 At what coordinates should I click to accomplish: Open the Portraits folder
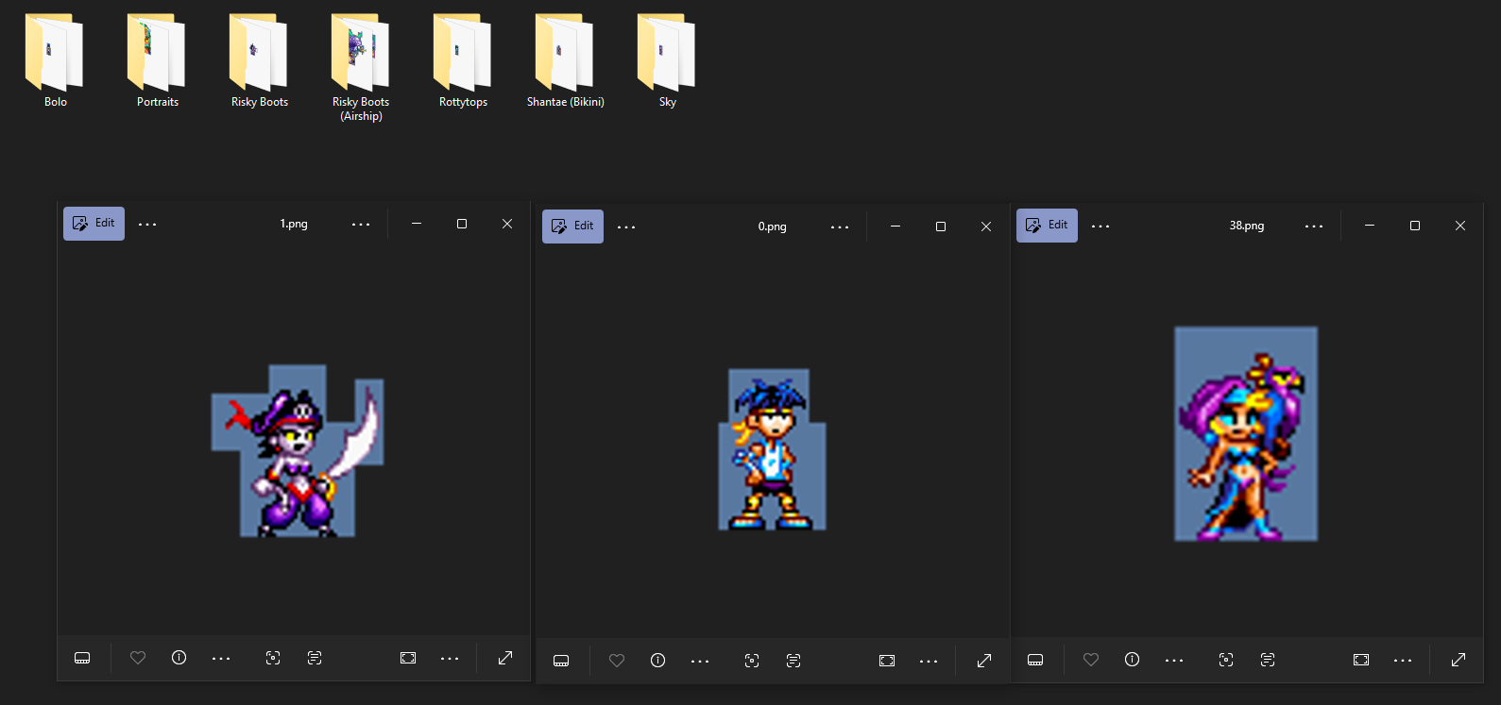[x=157, y=59]
